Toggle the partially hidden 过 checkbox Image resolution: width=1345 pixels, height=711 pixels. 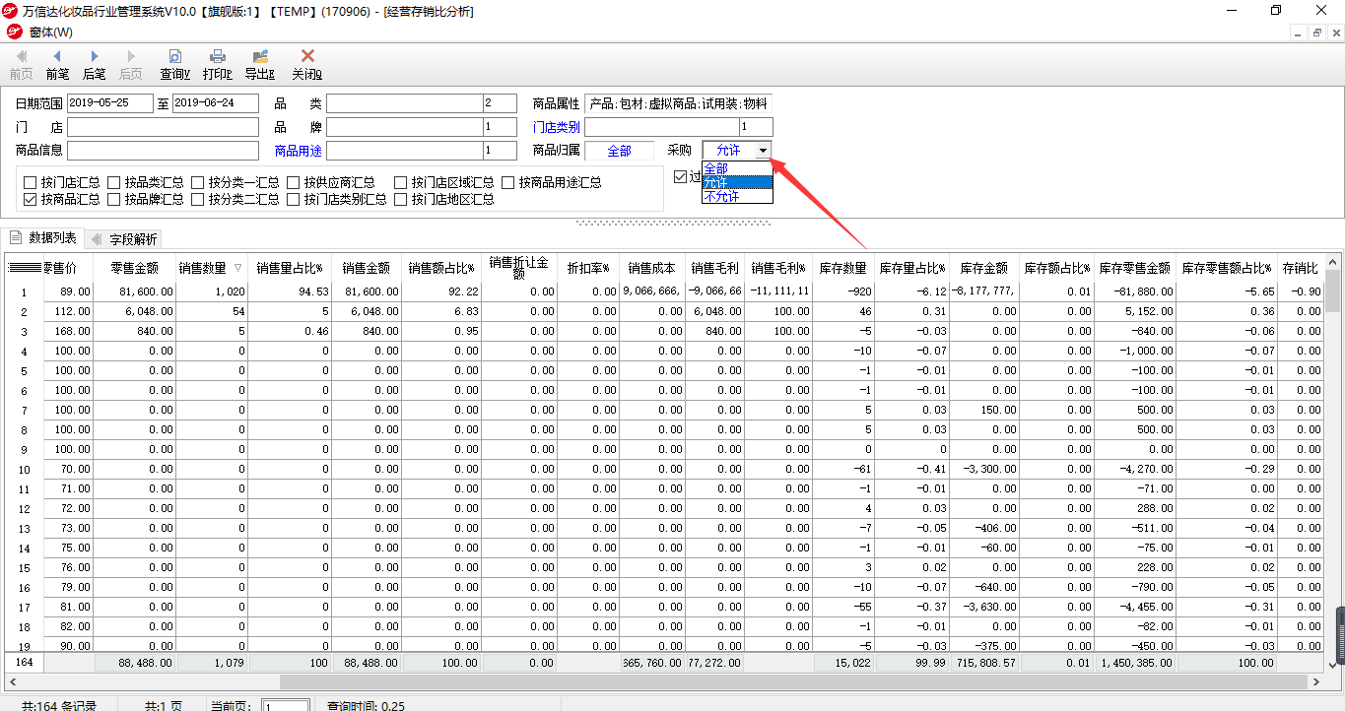(x=680, y=177)
